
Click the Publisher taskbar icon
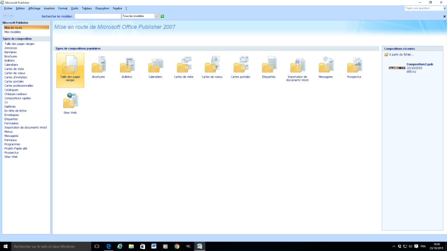199,247
